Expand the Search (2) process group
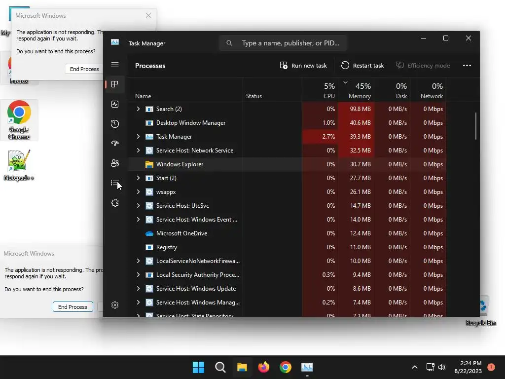505x379 pixels. tap(138, 109)
